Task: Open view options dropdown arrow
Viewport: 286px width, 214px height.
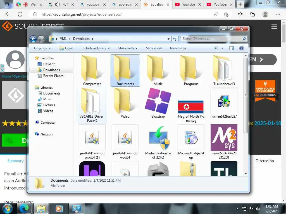Action: 222,48
